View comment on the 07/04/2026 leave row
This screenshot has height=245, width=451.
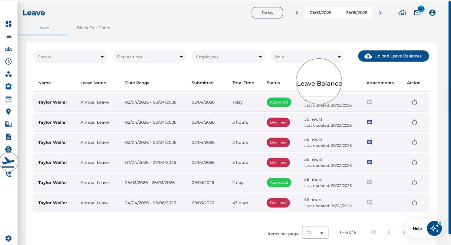pos(370,162)
